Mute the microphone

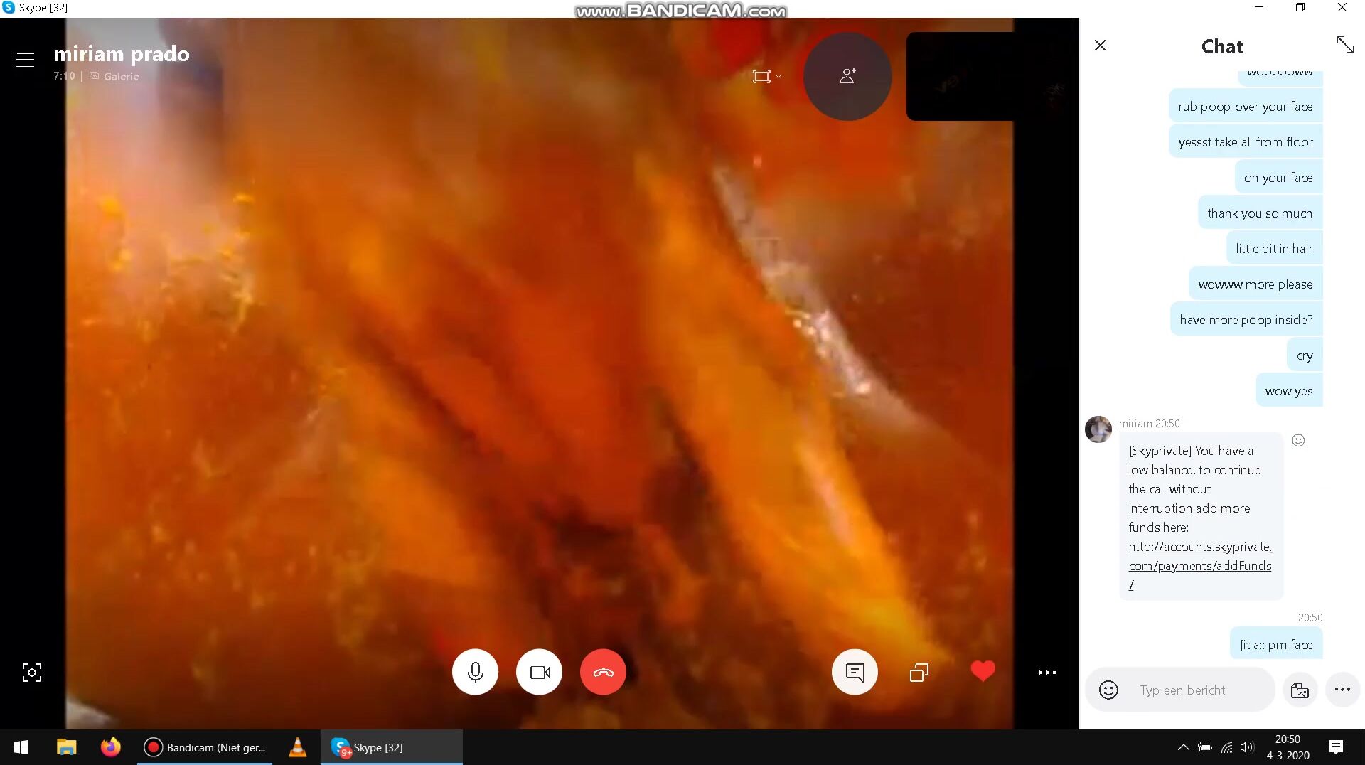pos(475,672)
